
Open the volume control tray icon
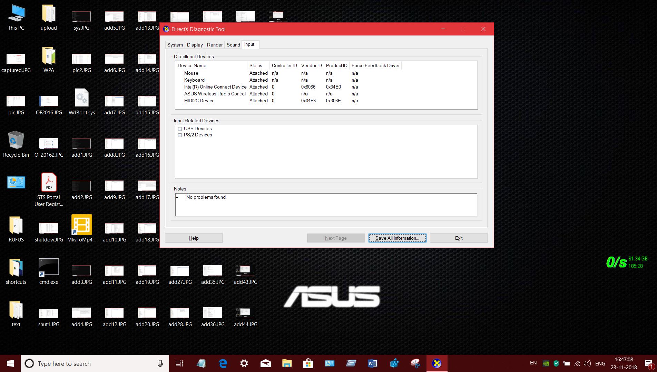(x=587, y=363)
